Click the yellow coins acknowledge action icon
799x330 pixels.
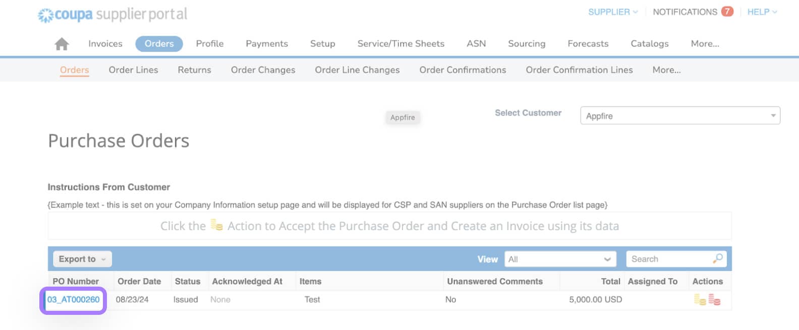(700, 300)
